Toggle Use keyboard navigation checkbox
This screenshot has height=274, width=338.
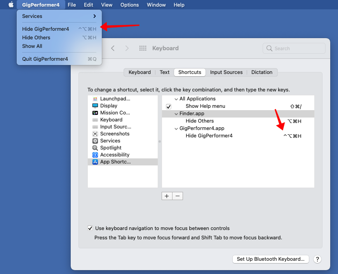coord(90,228)
